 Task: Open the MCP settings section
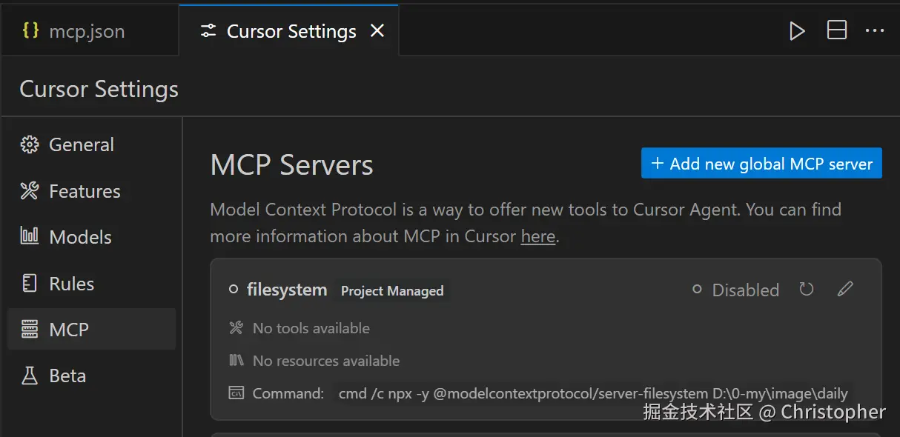68,330
